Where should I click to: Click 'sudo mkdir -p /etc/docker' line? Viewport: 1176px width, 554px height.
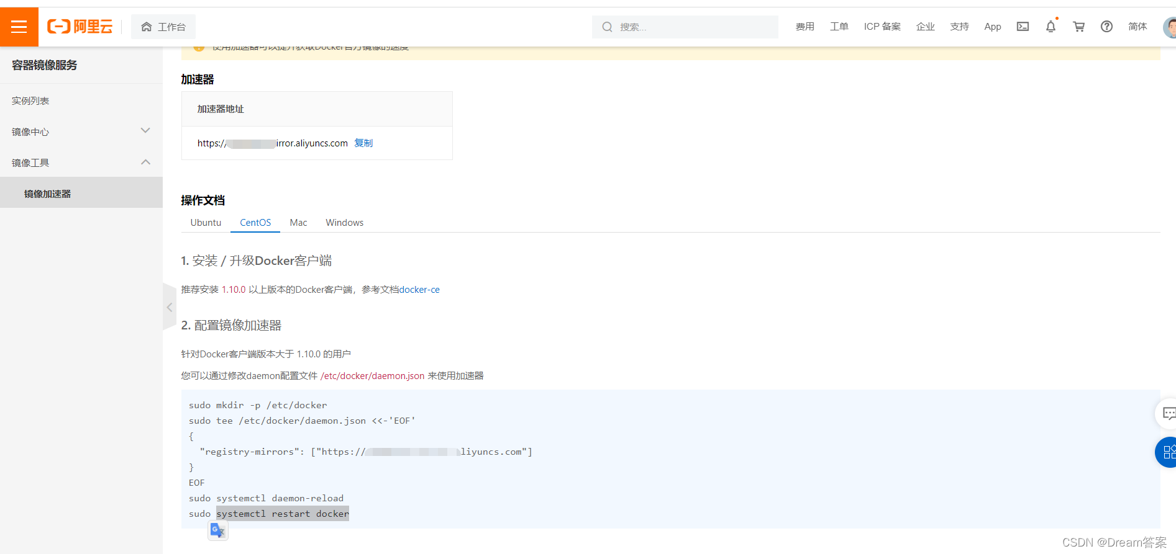pos(258,405)
